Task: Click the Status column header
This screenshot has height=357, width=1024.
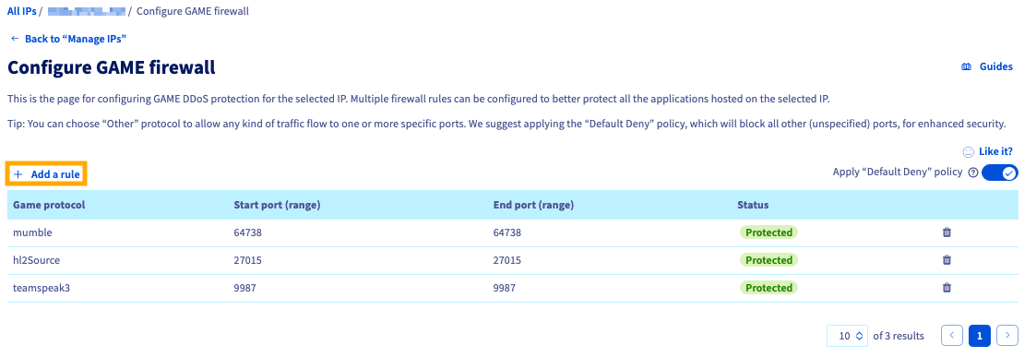Action: (x=753, y=205)
